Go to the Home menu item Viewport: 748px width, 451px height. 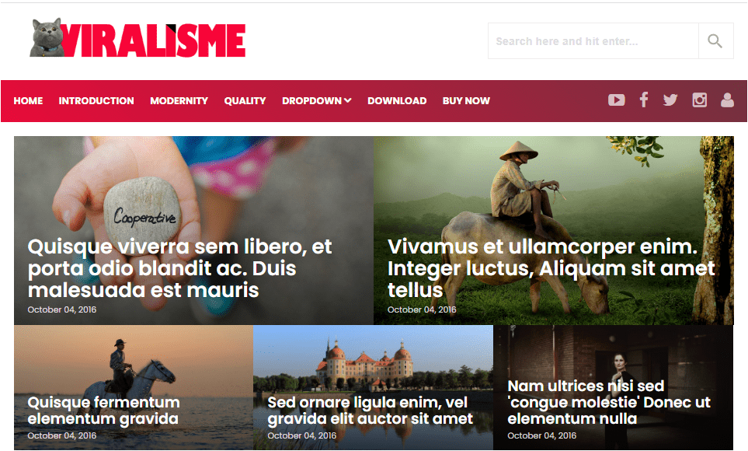pos(28,101)
